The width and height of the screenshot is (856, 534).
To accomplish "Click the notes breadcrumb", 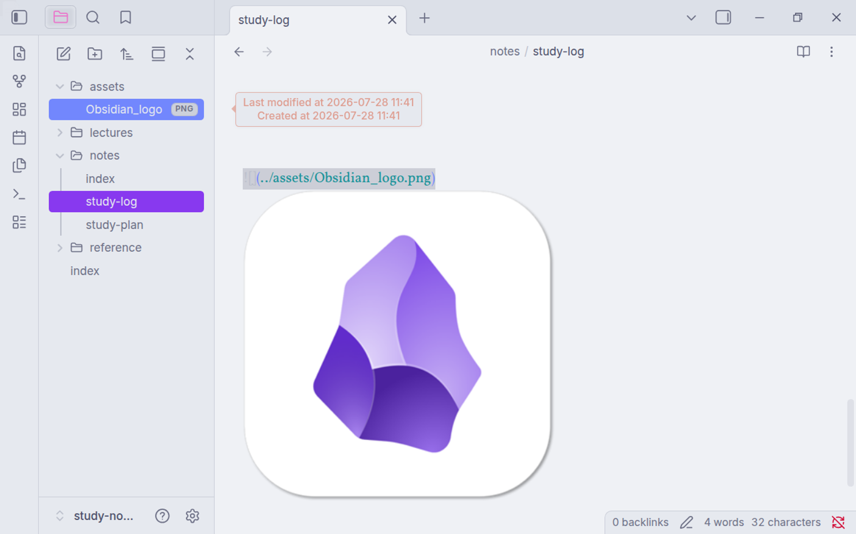I will coord(505,52).
